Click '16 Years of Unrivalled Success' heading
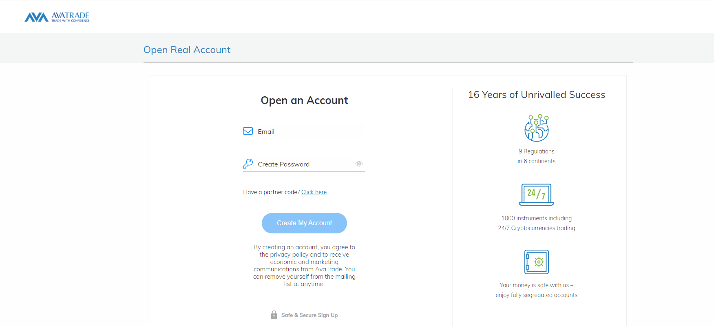 [537, 95]
